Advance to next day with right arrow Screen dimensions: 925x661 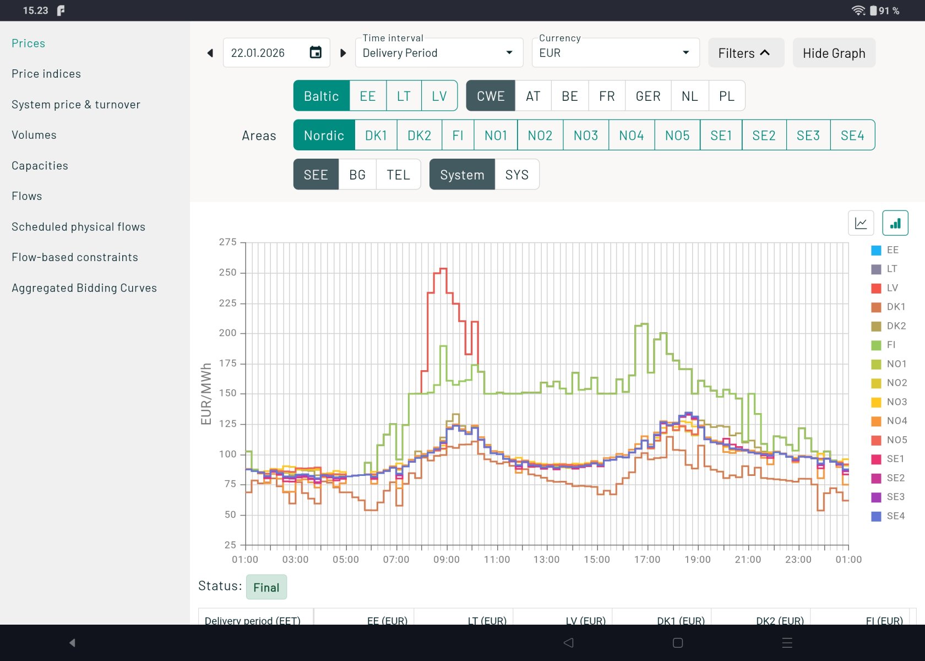(343, 53)
